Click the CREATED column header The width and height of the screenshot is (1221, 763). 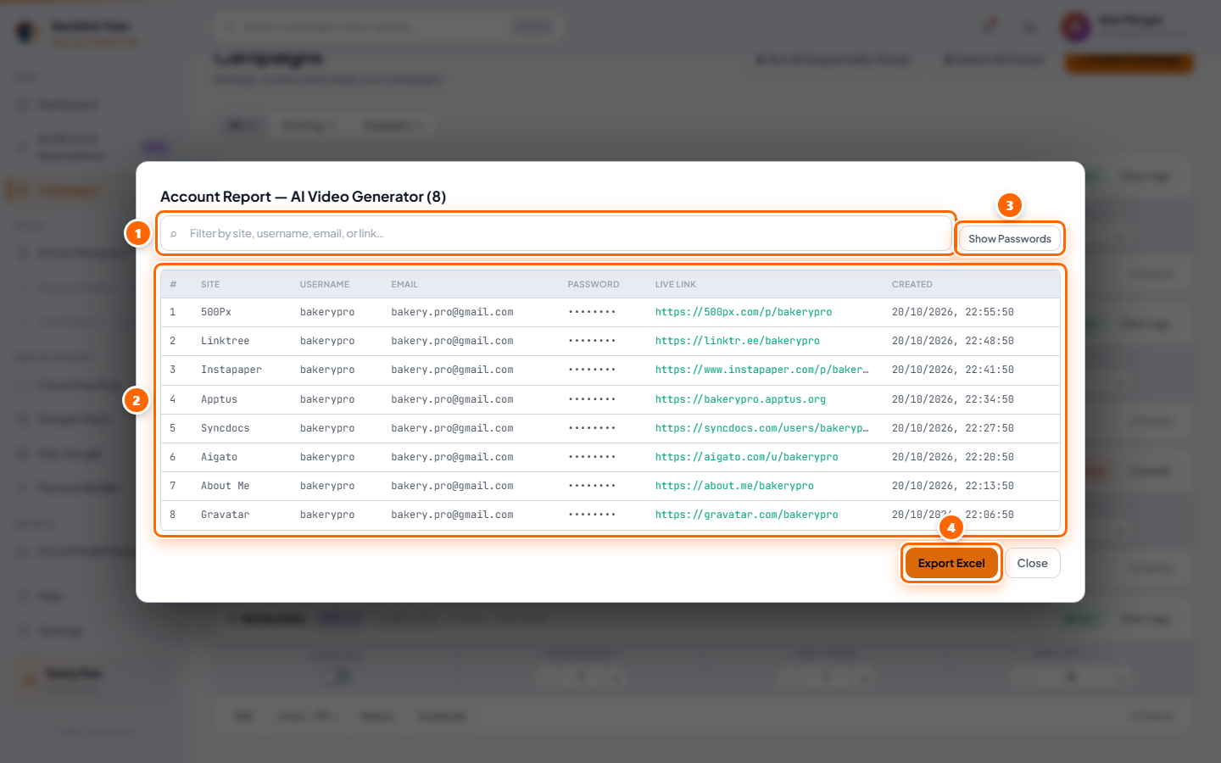coord(912,285)
